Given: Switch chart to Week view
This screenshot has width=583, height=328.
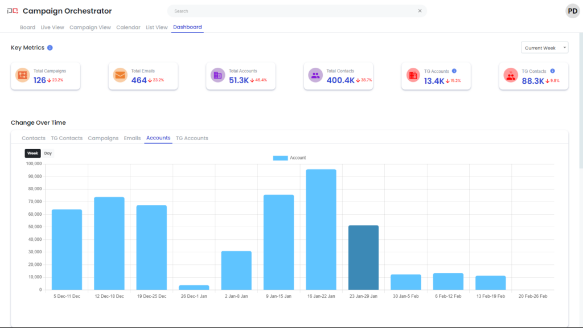Looking at the screenshot, I should 33,153.
